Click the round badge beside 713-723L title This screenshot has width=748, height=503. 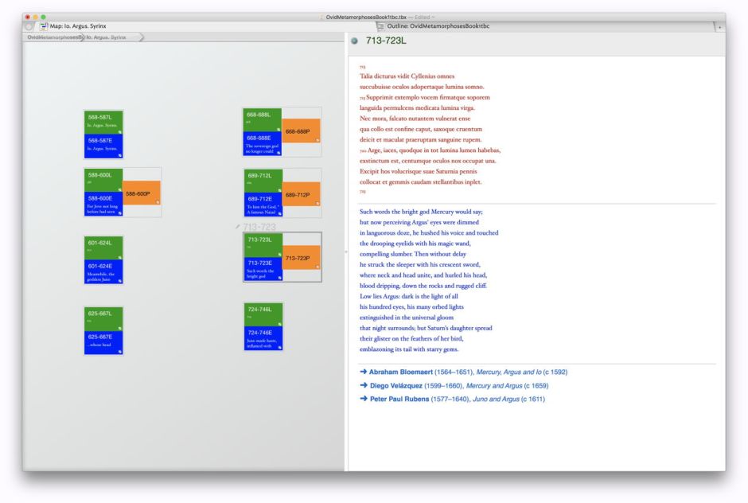pos(355,41)
